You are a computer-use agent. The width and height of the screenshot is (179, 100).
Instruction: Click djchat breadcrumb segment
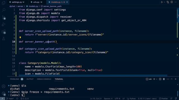tap(12, 6)
